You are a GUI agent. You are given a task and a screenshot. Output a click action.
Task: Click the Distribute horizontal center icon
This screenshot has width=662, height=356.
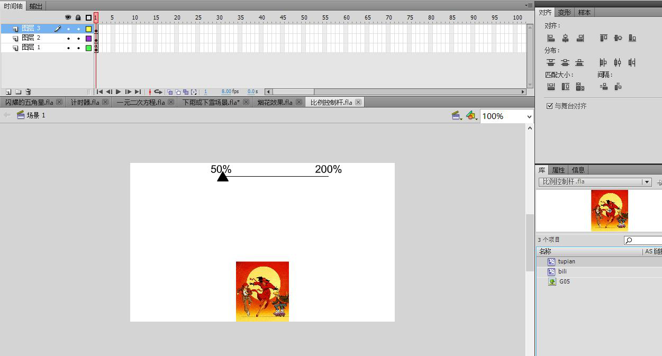coord(618,62)
